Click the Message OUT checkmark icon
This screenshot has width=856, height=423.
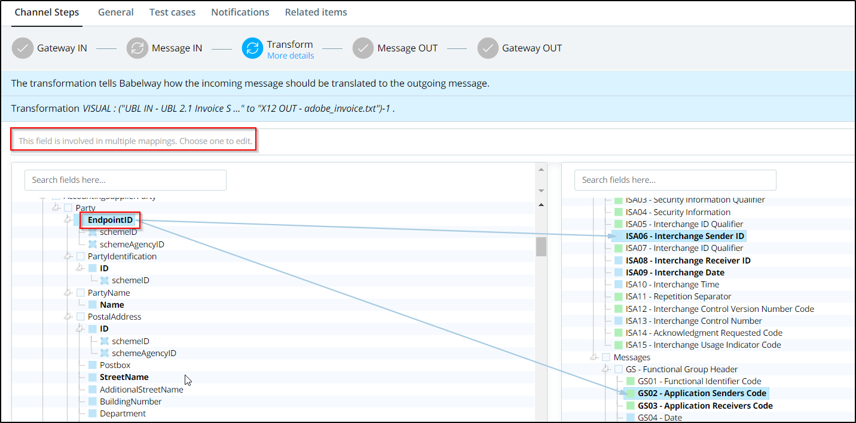click(x=363, y=48)
